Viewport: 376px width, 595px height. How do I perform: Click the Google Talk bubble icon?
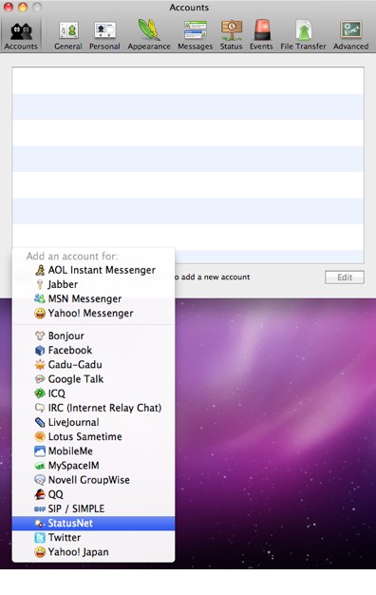[40, 379]
